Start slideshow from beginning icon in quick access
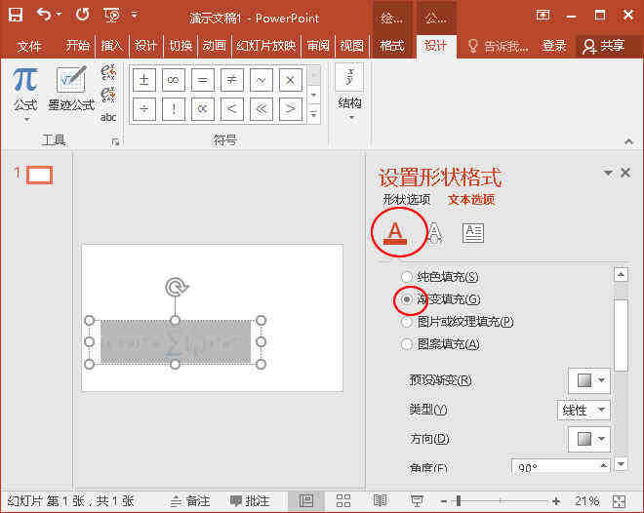 (x=111, y=16)
